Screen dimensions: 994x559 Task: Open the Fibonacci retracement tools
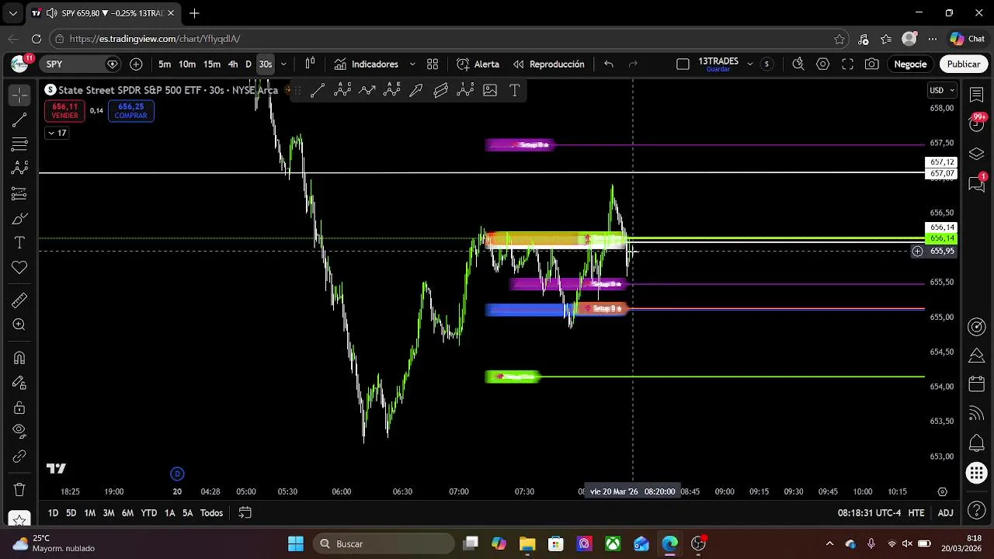[19, 144]
